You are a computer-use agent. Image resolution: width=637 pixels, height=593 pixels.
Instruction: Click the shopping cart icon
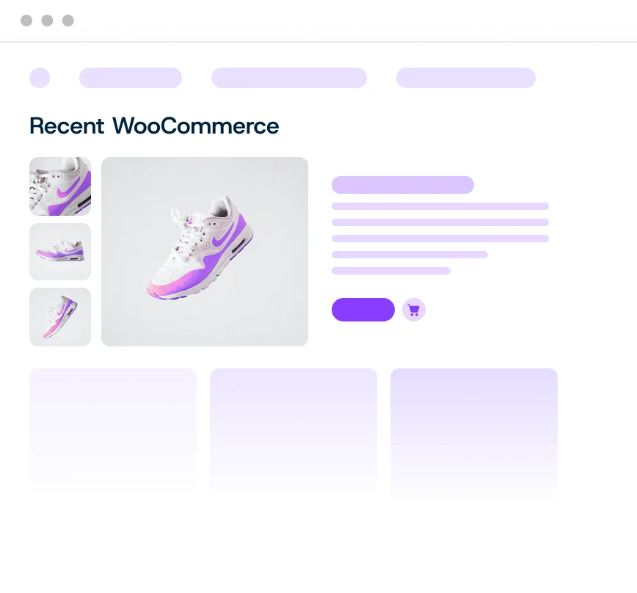click(x=414, y=310)
